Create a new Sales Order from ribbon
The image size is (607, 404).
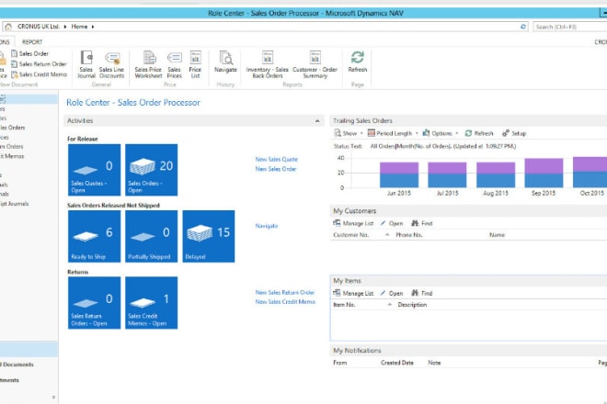29,54
